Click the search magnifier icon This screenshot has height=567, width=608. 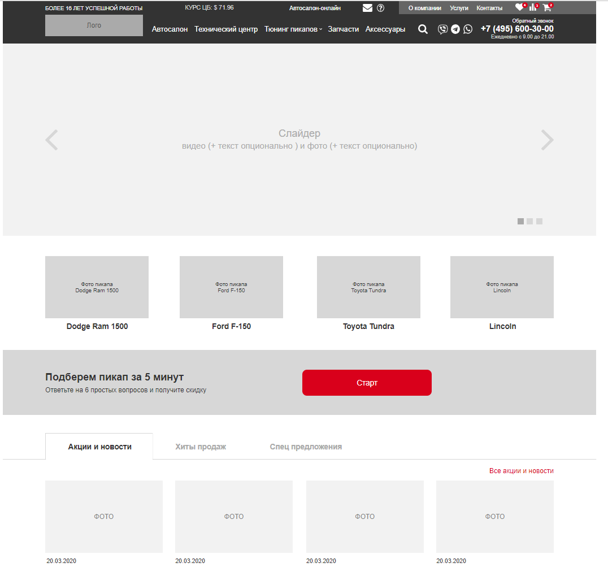click(x=423, y=29)
